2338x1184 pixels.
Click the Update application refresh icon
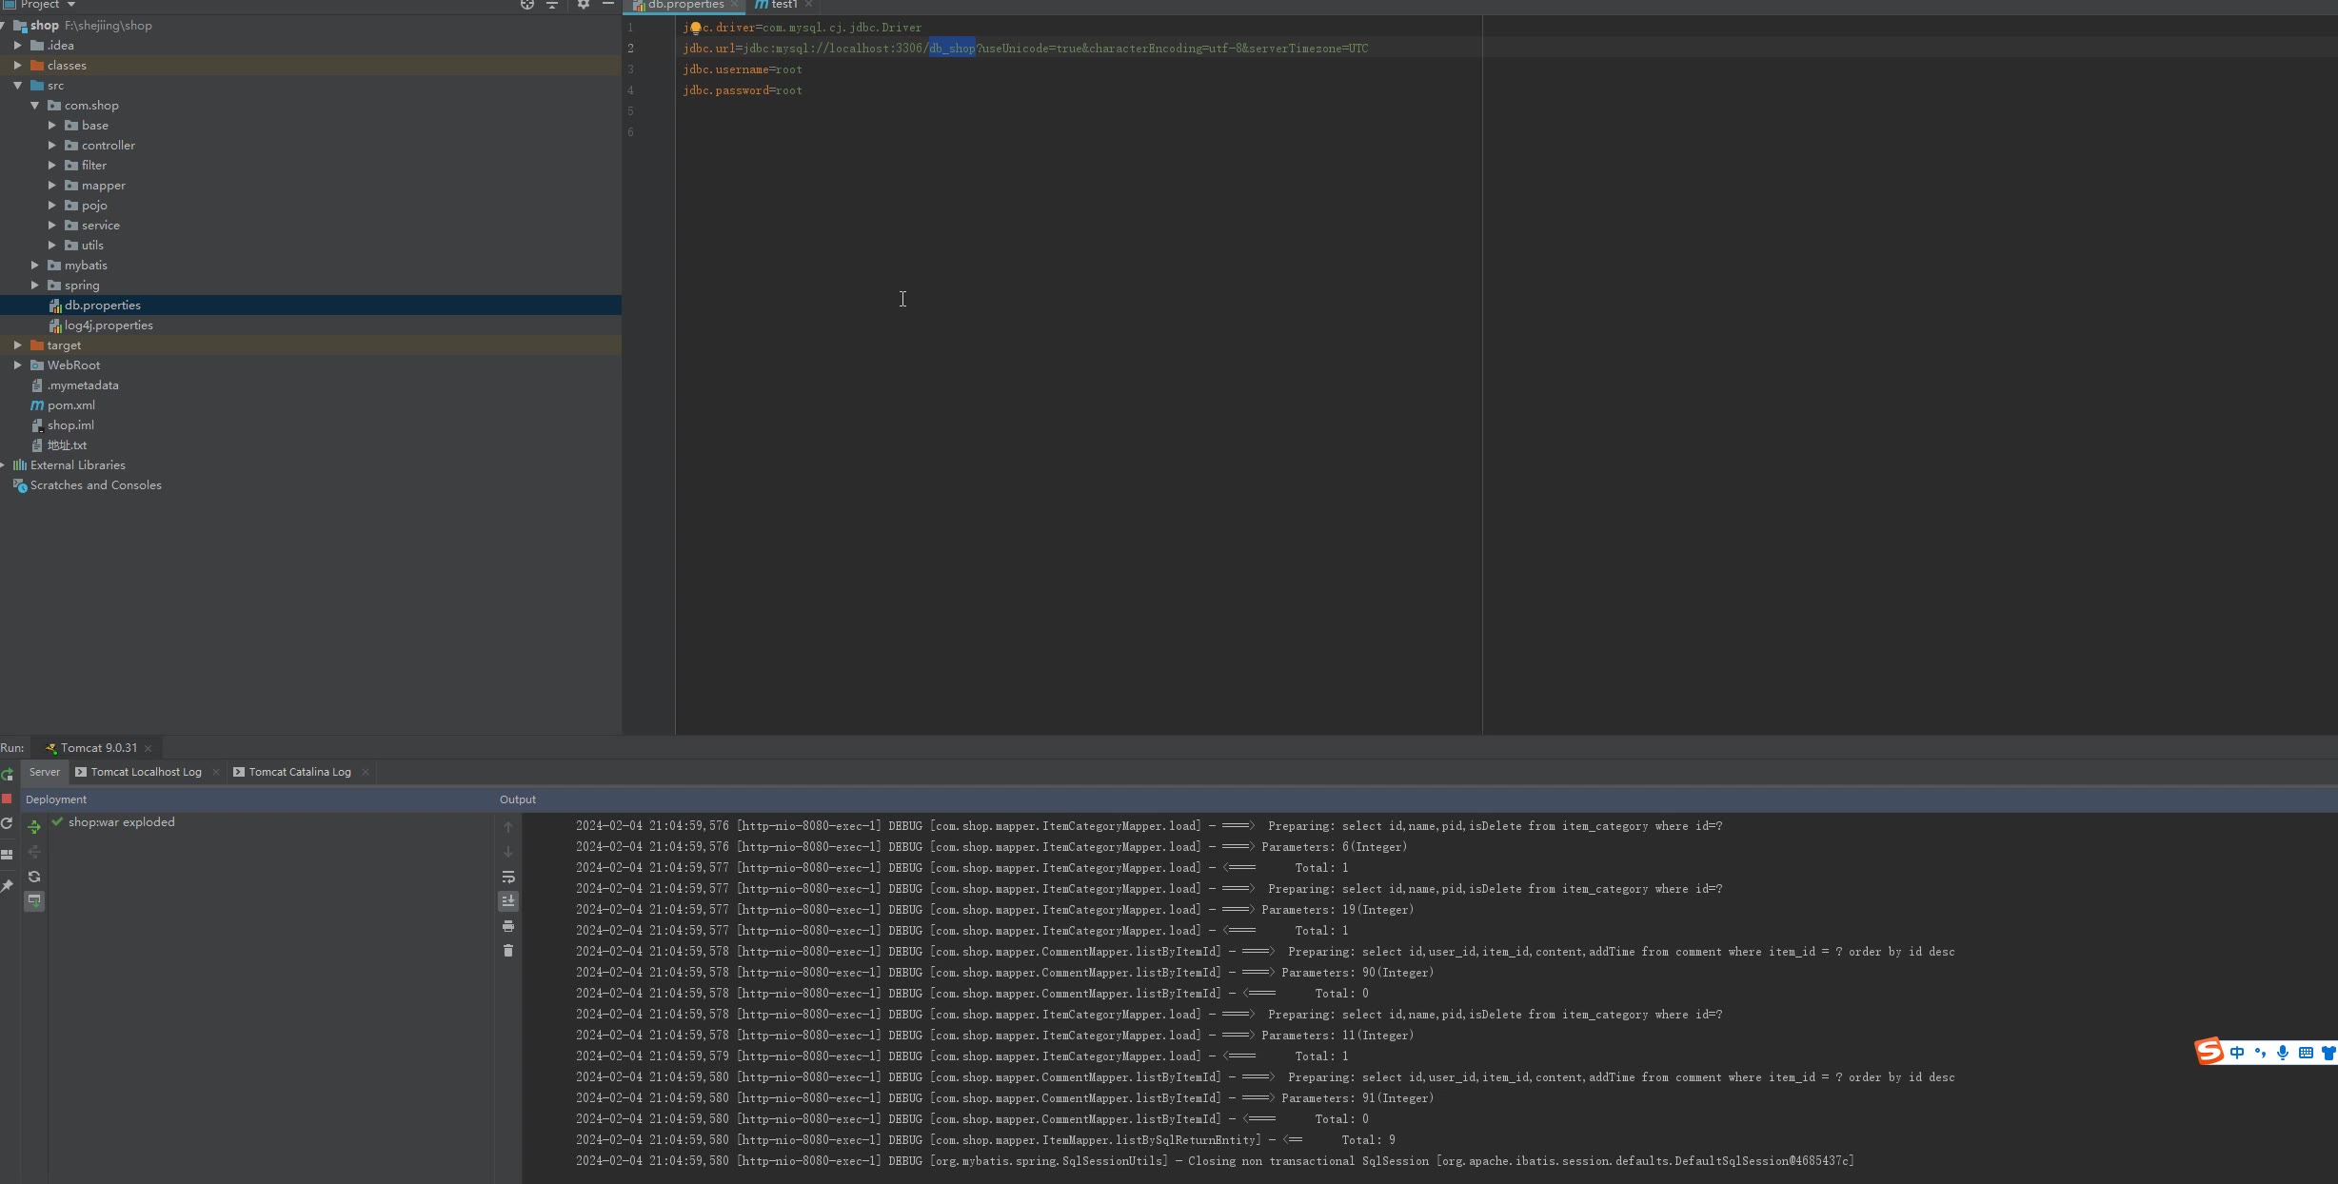click(x=7, y=824)
